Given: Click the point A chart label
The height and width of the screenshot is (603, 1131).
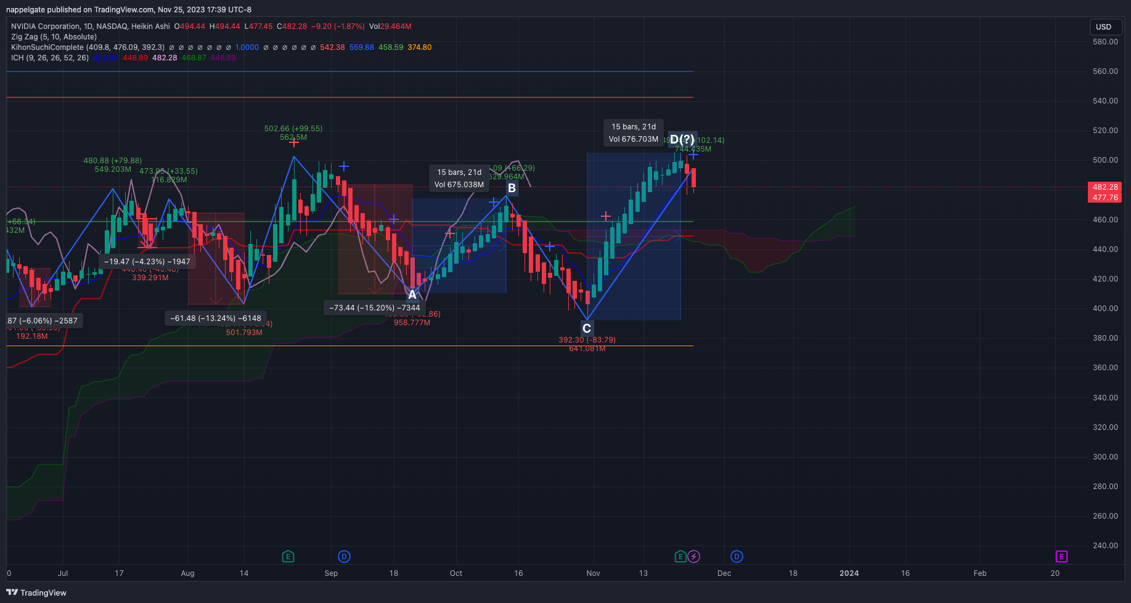Looking at the screenshot, I should pyautogui.click(x=412, y=295).
